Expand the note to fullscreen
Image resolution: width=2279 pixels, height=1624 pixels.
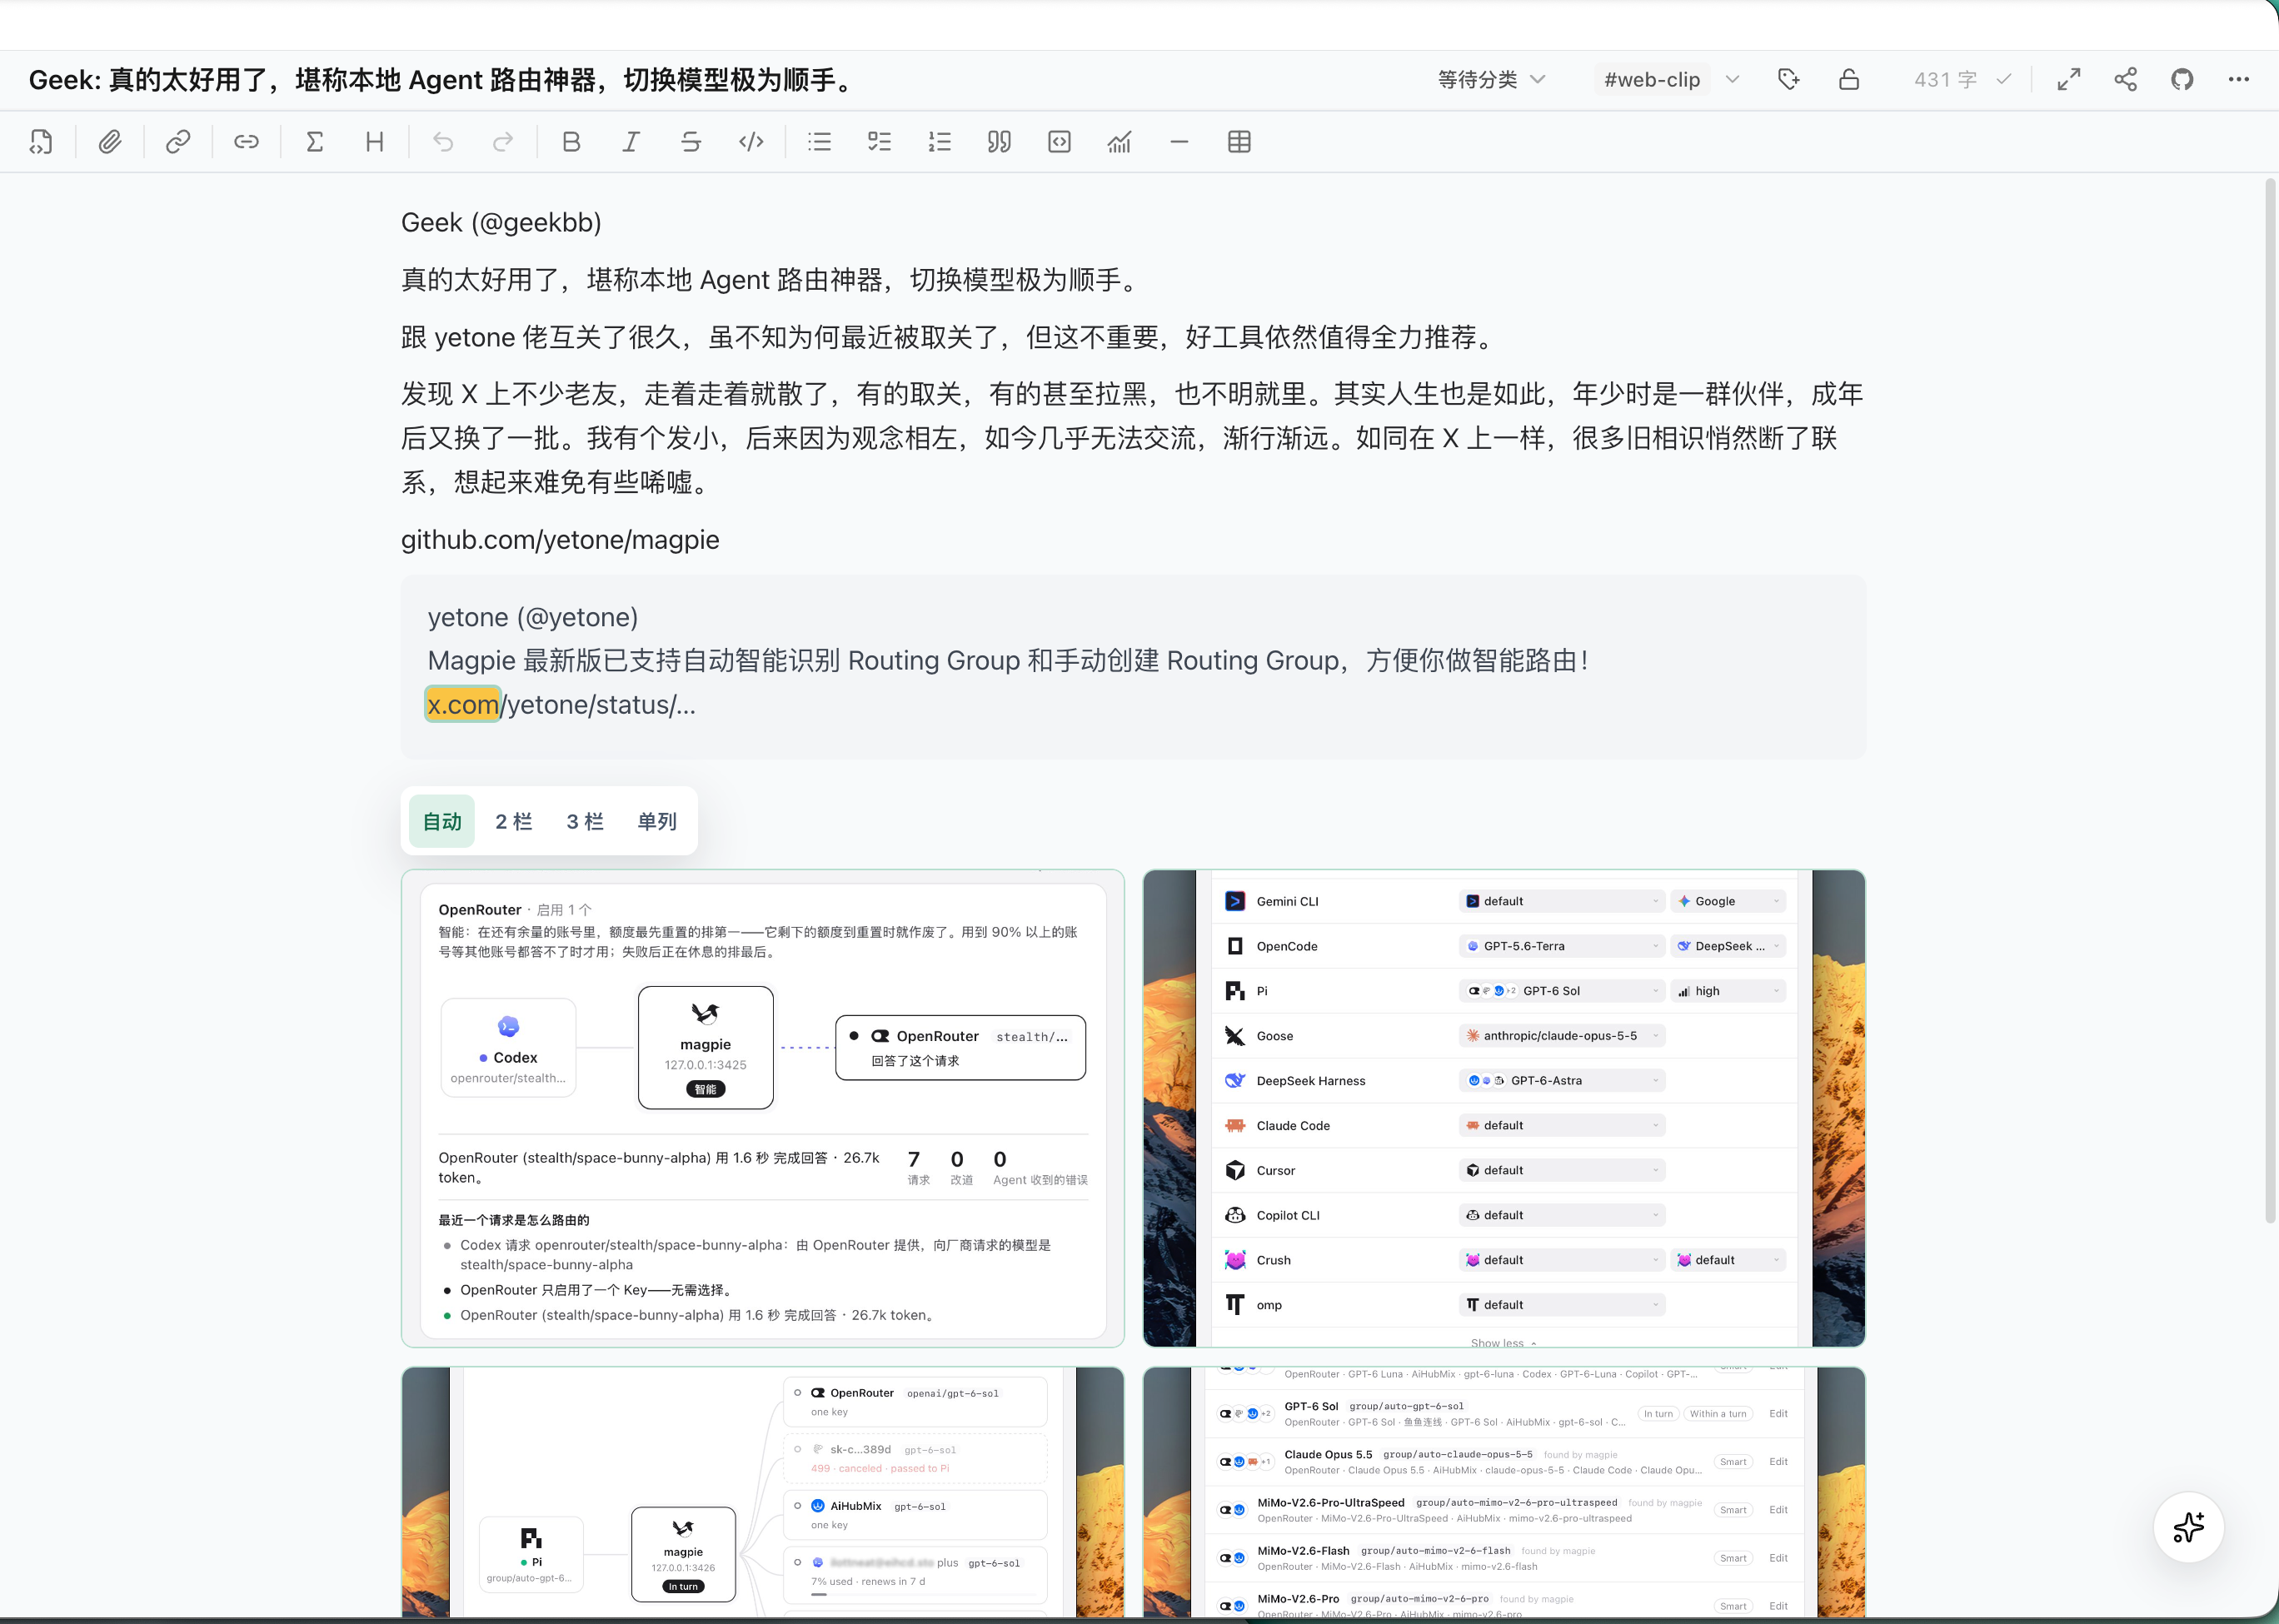pyautogui.click(x=2069, y=79)
